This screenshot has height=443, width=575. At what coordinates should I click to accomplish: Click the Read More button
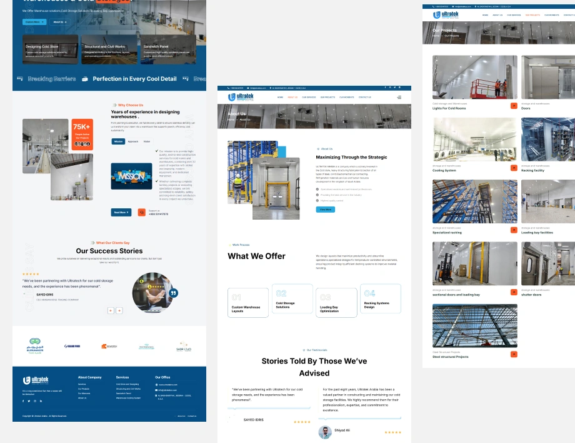pyautogui.click(x=121, y=213)
